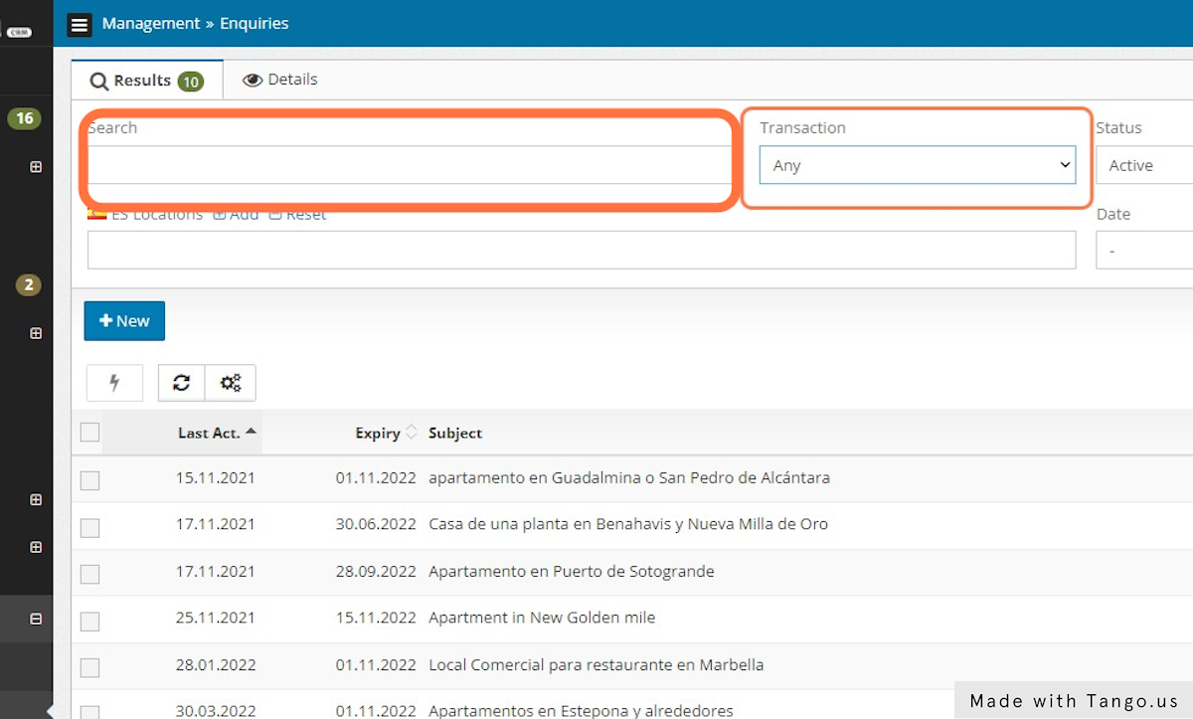
Task: Open the gears settings icon above the table
Action: point(230,382)
